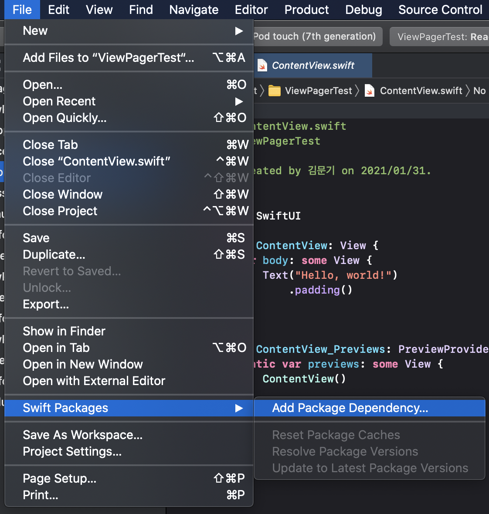The height and width of the screenshot is (514, 489).
Task: Select the iPod touch (7th generation) run destination
Action: (x=318, y=37)
